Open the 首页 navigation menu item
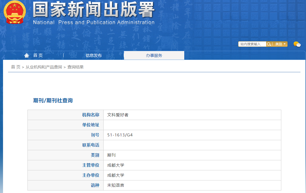The width and height of the screenshot is (306, 193). (x=38, y=55)
